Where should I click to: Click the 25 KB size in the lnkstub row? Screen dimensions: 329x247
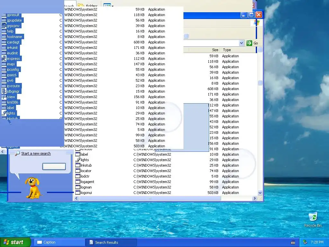214,165
